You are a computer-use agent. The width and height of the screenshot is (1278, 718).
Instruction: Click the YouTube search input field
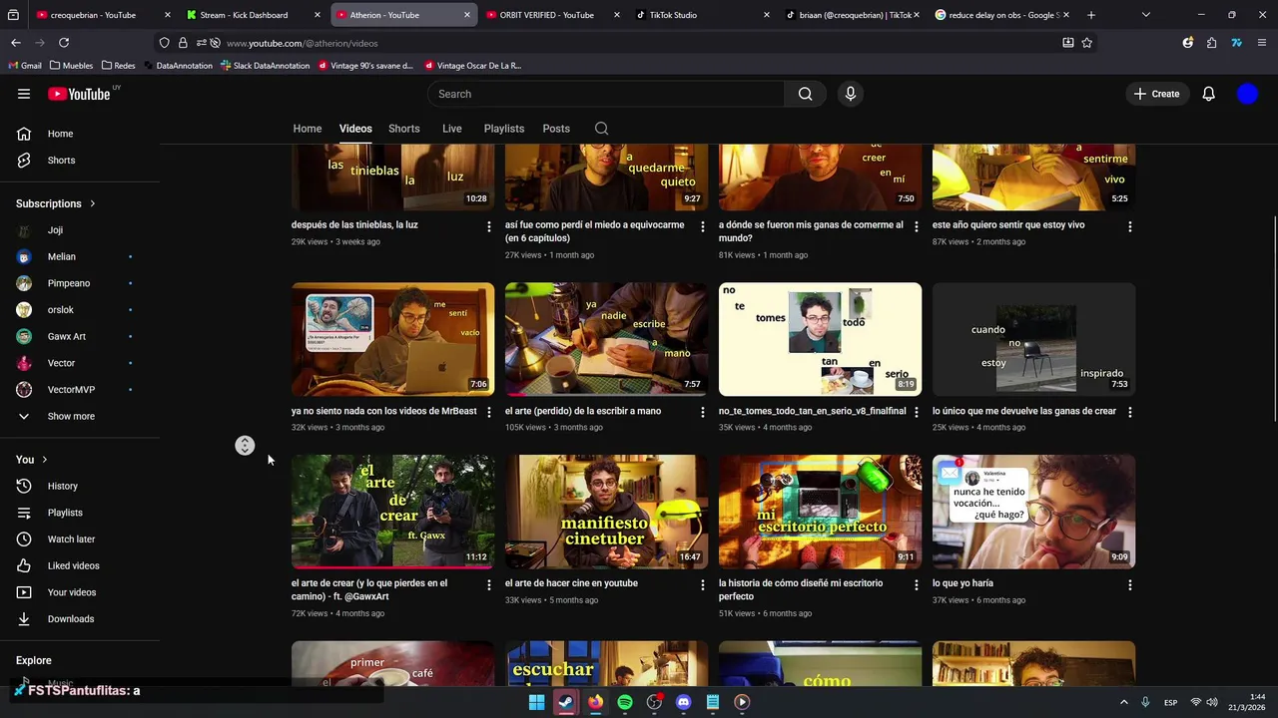tap(606, 94)
